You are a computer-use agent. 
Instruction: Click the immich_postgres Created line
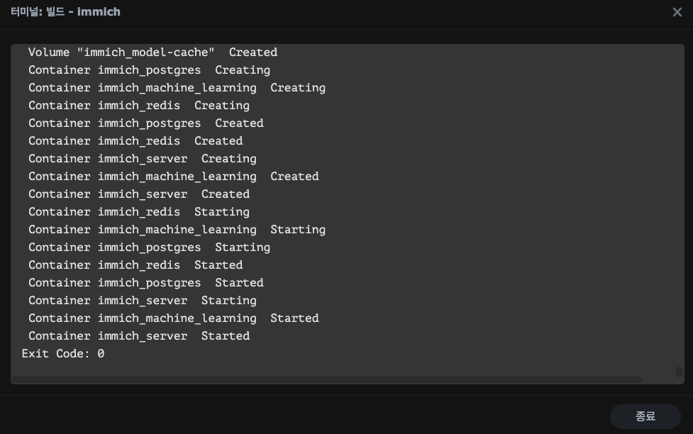[146, 123]
